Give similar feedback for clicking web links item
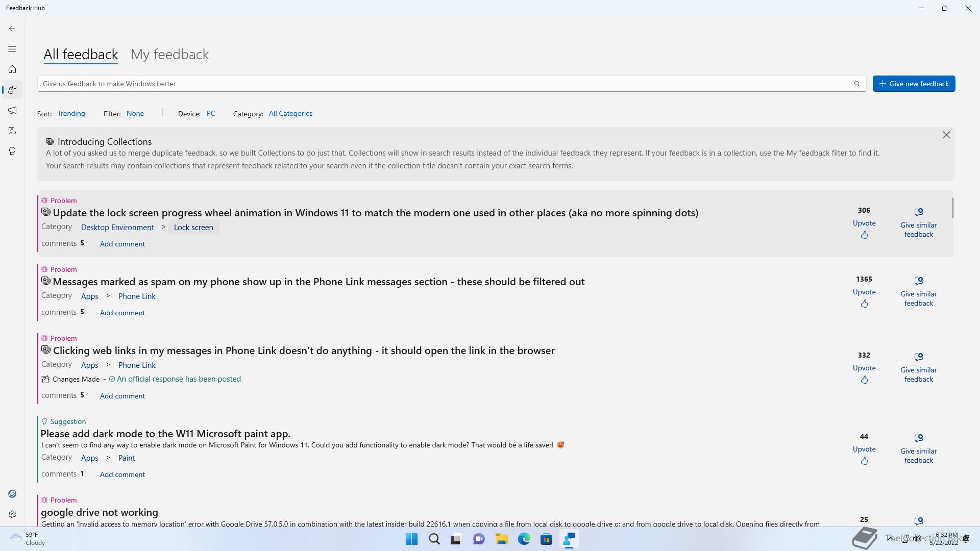Viewport: 980px width, 551px height. coord(919,368)
